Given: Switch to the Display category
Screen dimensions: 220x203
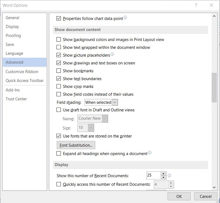Looking at the screenshot, I should click(x=25, y=26).
